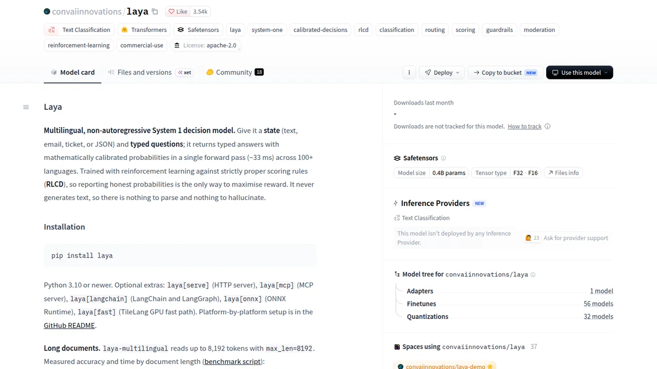
Task: Click the NEW badge next to Inference Providers
Action: [479, 203]
